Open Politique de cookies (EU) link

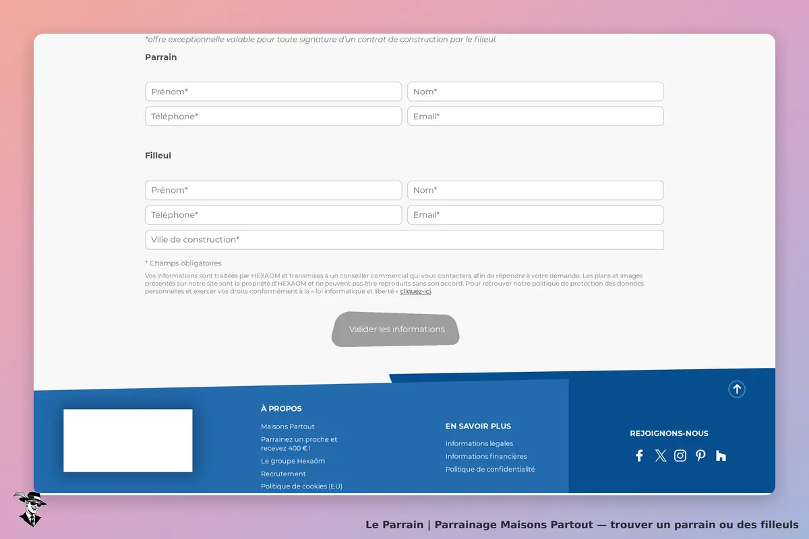point(301,486)
